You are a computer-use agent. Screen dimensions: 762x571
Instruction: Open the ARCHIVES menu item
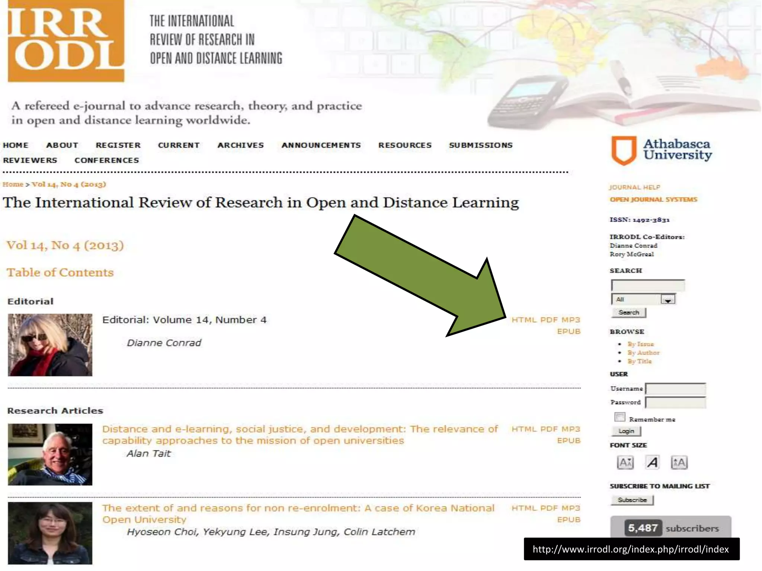click(x=241, y=145)
